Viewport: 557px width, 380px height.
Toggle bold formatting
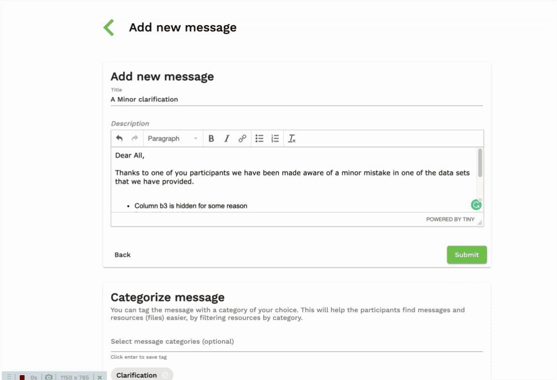tap(211, 138)
